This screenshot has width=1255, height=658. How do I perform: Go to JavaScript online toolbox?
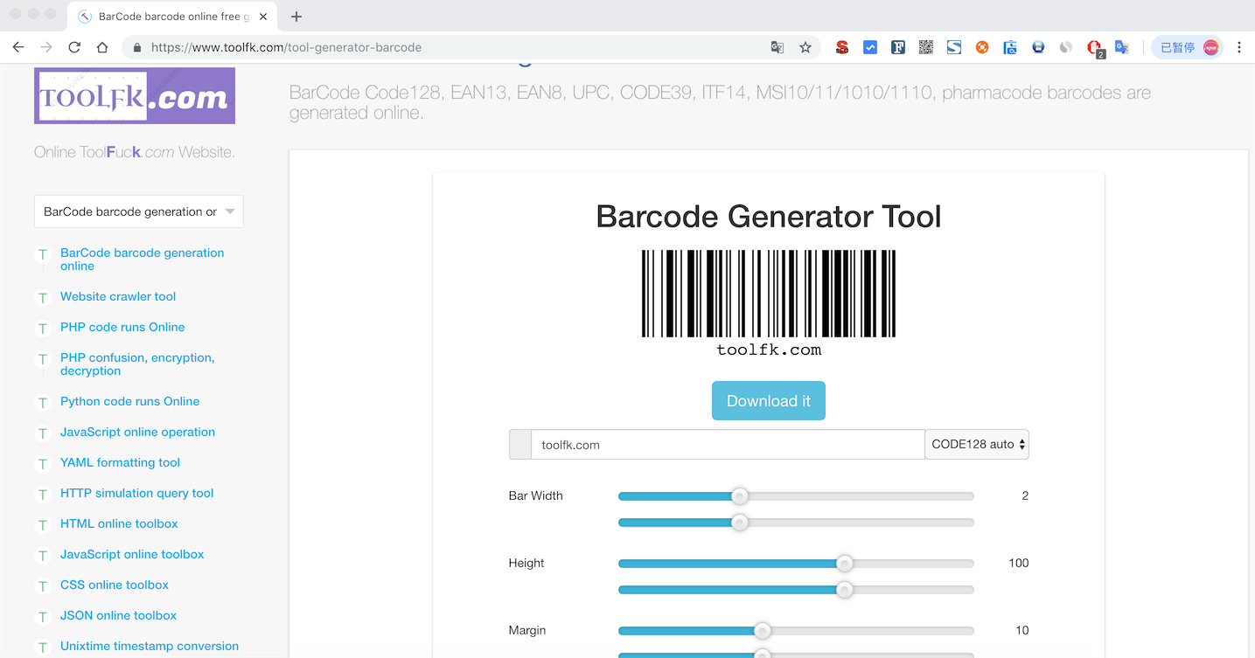click(x=132, y=554)
